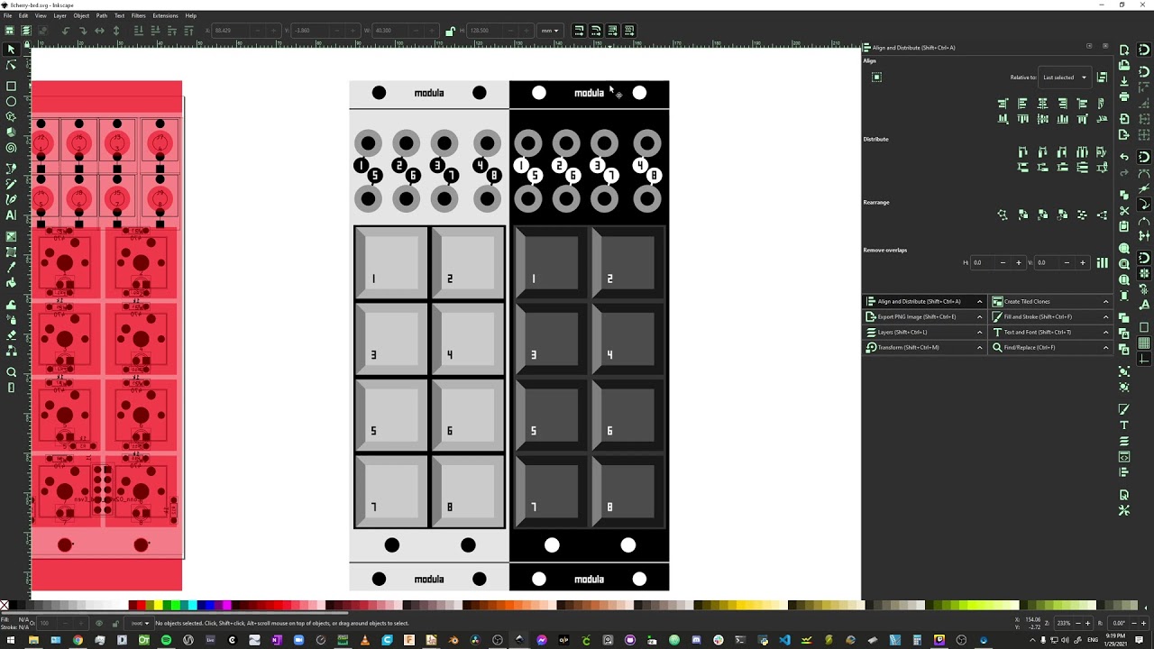Toggle main snapping control
The height and width of the screenshot is (649, 1154).
tap(1144, 50)
